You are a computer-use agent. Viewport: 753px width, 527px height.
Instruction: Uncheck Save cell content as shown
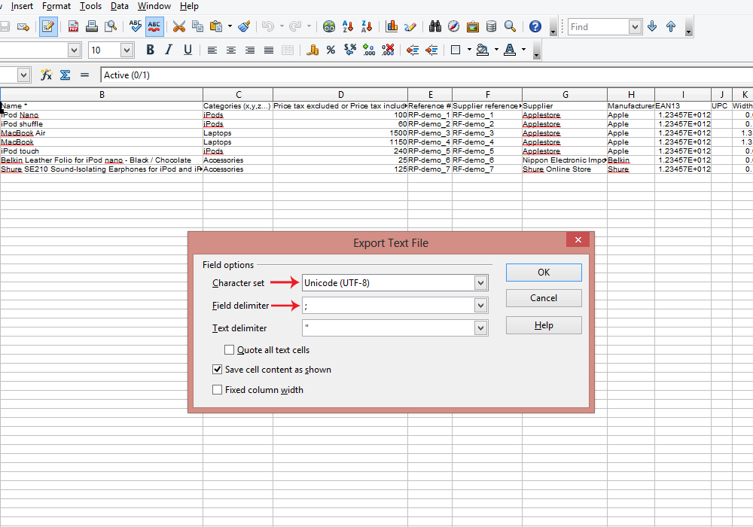217,370
